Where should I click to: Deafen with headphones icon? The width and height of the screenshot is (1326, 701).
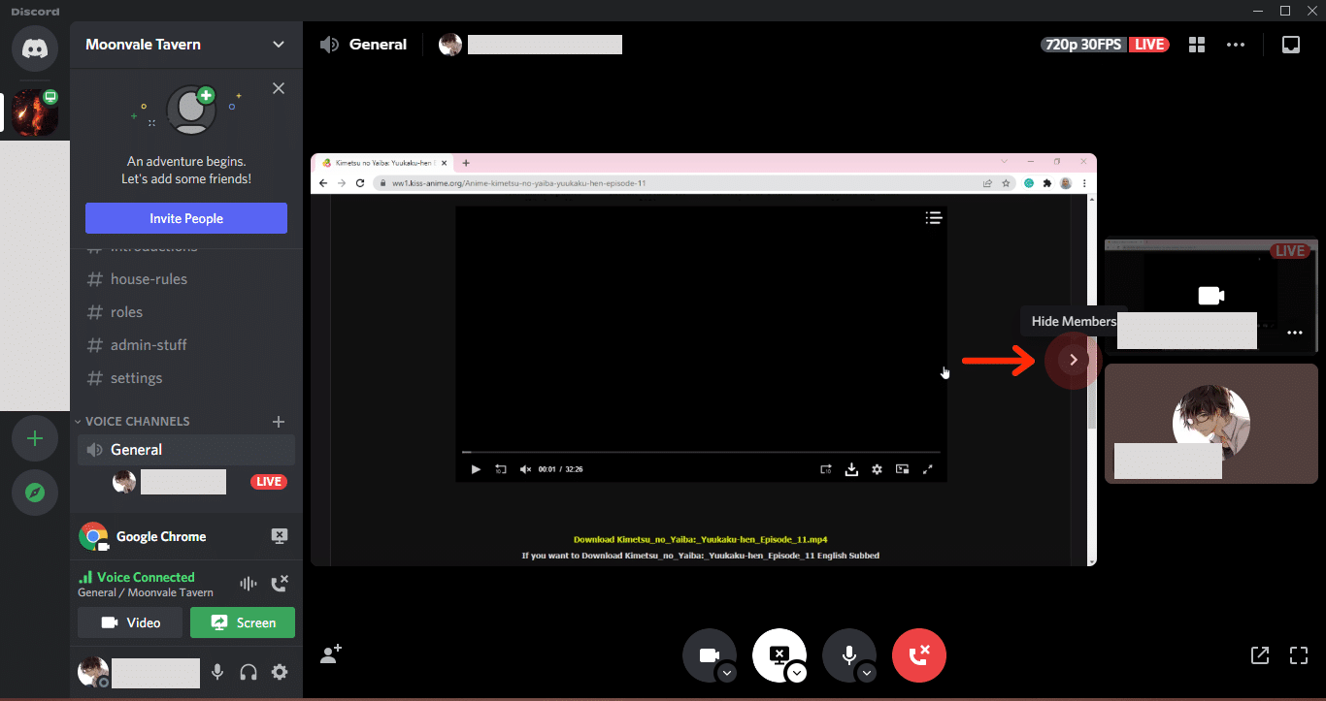(249, 671)
